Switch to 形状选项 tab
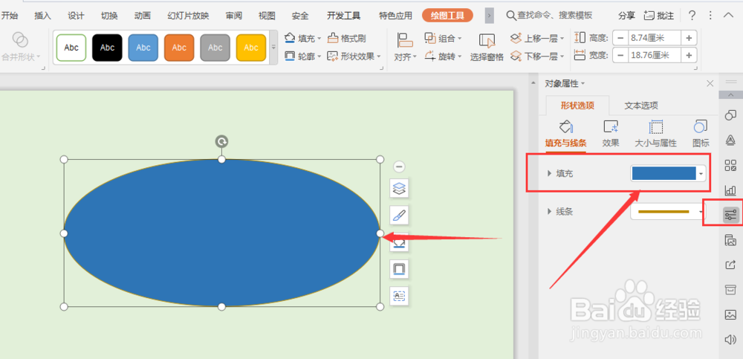 577,106
